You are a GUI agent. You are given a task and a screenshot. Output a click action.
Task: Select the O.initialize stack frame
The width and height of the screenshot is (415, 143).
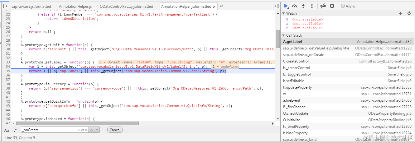348,120
